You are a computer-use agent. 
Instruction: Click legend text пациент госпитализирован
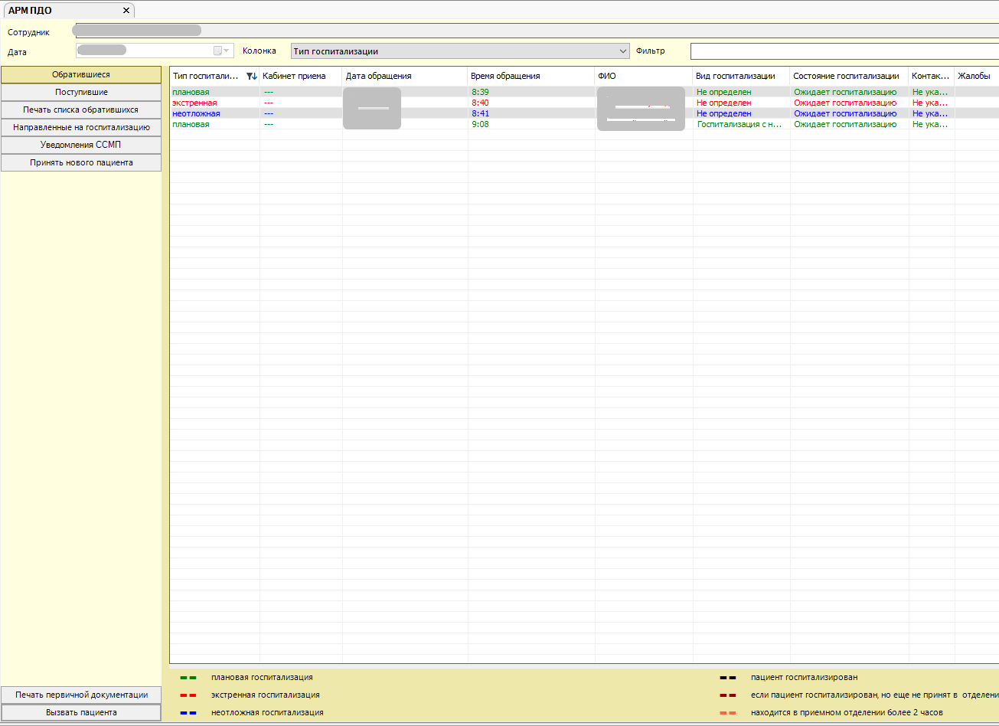pyautogui.click(x=804, y=677)
